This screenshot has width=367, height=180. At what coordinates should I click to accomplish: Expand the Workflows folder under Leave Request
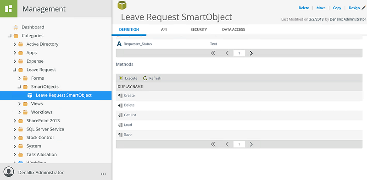point(19,112)
